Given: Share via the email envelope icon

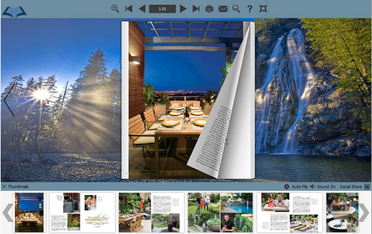Looking at the screenshot, I should tap(223, 9).
